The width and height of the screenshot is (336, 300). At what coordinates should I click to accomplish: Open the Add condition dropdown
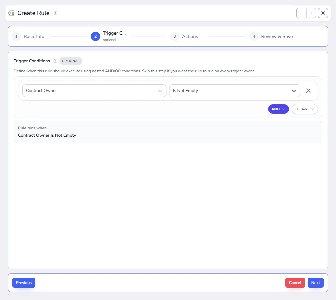pos(305,109)
